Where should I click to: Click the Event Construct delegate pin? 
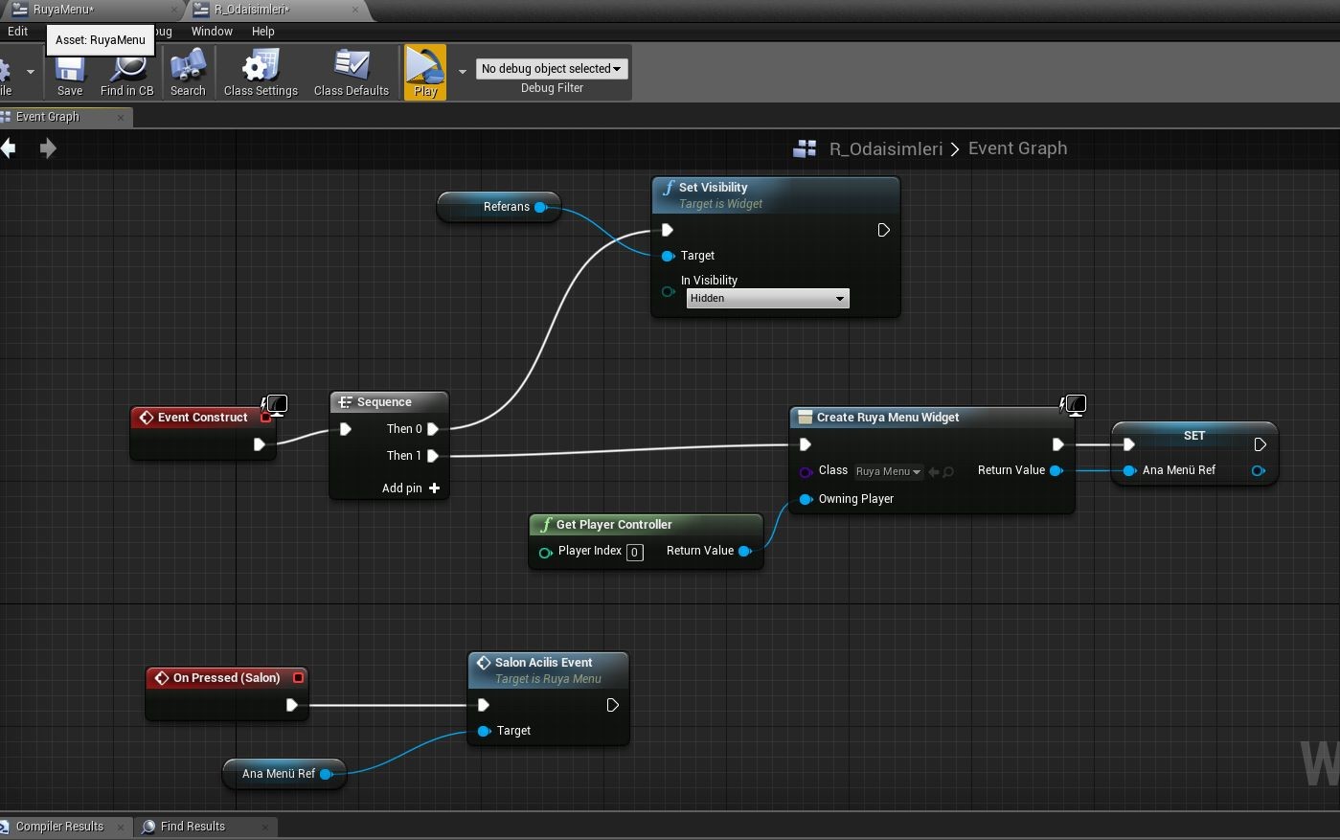click(x=266, y=418)
